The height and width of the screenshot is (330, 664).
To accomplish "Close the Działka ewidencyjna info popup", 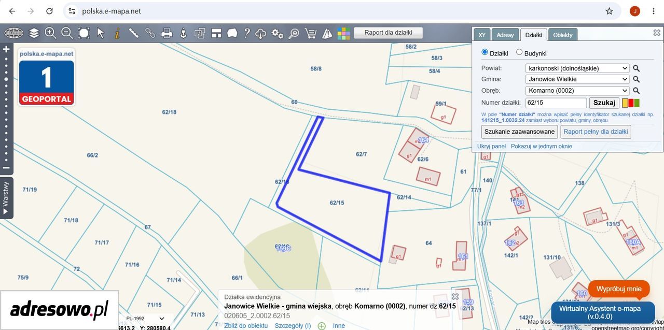I will (455, 296).
